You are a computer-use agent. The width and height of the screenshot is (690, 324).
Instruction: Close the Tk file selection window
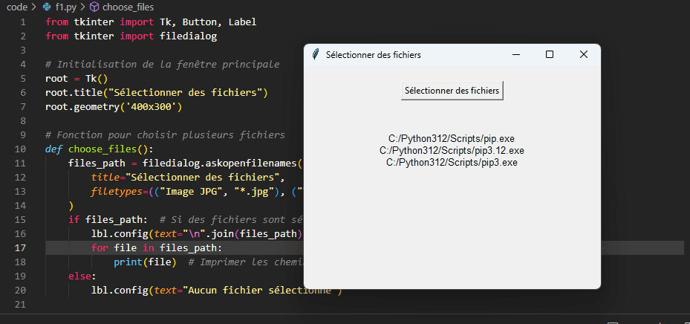click(x=584, y=54)
